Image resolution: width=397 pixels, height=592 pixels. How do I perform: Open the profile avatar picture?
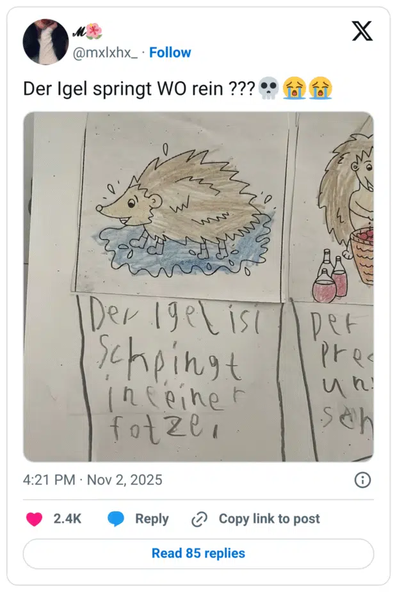(45, 42)
